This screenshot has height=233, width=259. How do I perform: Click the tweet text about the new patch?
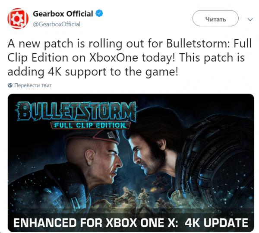(129, 58)
